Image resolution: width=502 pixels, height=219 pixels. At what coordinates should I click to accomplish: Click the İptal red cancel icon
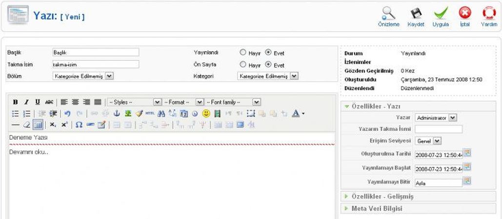tap(464, 13)
